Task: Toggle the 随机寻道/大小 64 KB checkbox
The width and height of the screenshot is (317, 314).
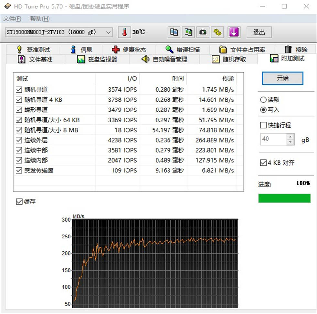Action: pos(19,120)
